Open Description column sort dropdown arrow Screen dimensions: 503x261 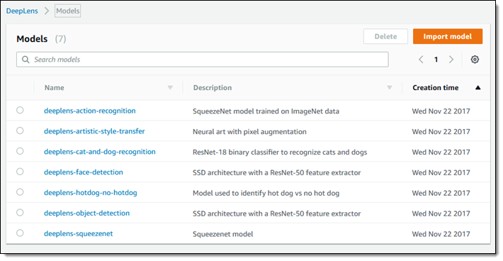390,88
